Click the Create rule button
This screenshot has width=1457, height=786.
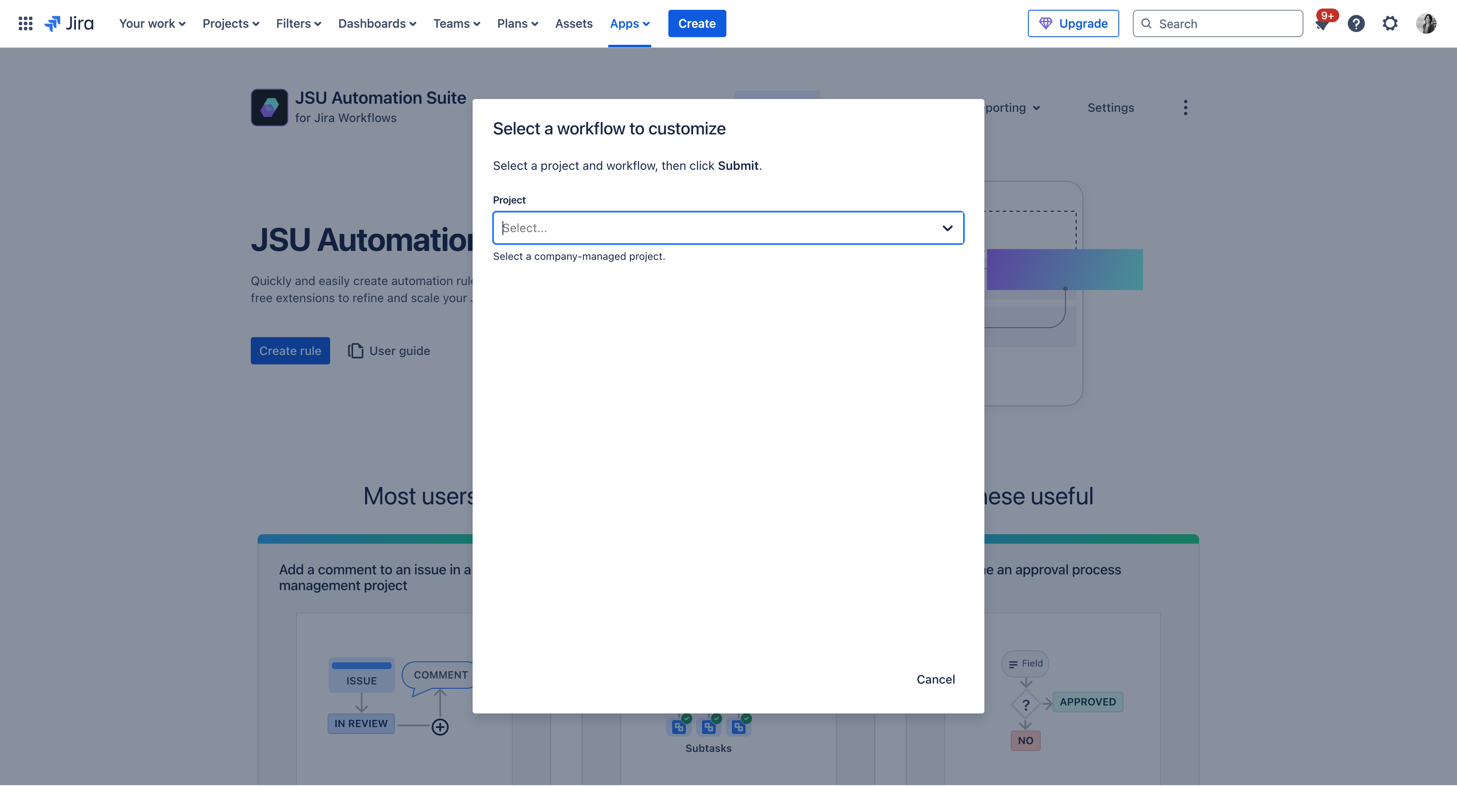click(x=290, y=351)
